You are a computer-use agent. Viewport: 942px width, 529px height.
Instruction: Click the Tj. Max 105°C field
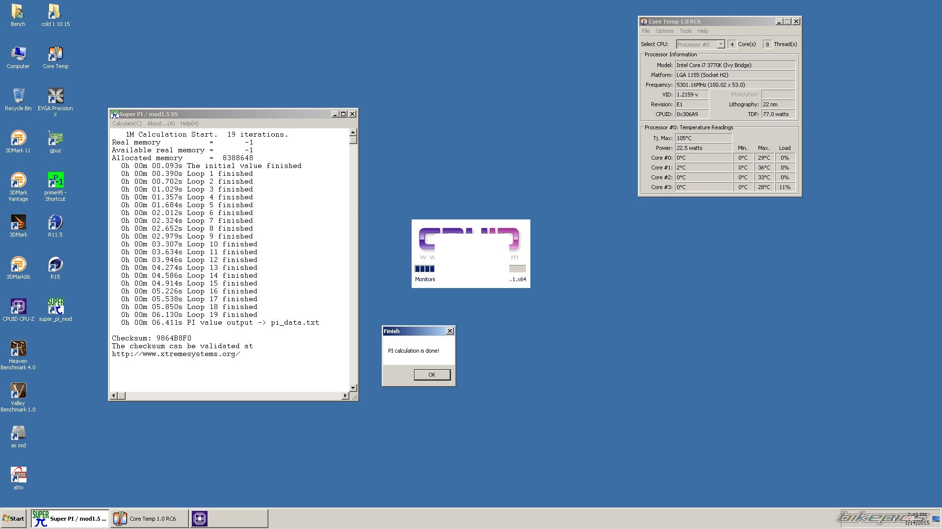pyautogui.click(x=704, y=138)
